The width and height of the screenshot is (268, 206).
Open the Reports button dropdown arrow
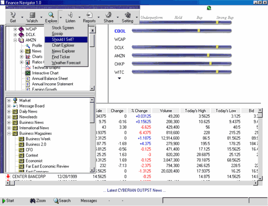pos(98,17)
